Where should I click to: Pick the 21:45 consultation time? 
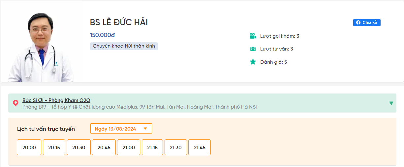200,147
